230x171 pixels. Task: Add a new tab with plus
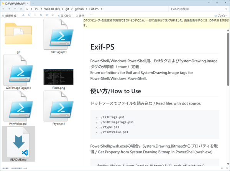(33, 3)
